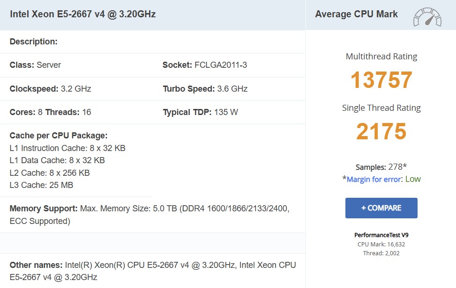Click the Typical TDP 135 W field
This screenshot has height=288, width=456.
201,112
